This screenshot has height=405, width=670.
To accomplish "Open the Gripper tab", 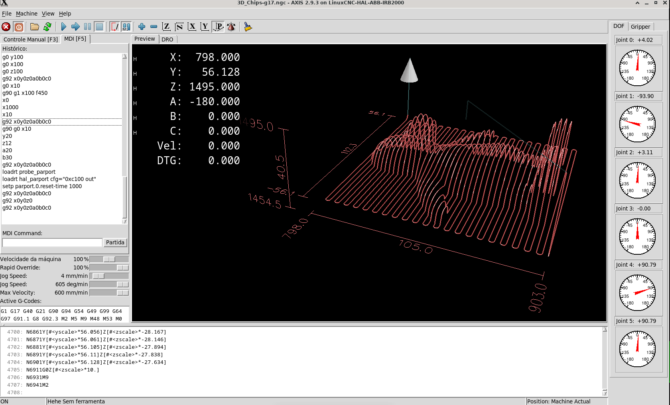I will (640, 27).
